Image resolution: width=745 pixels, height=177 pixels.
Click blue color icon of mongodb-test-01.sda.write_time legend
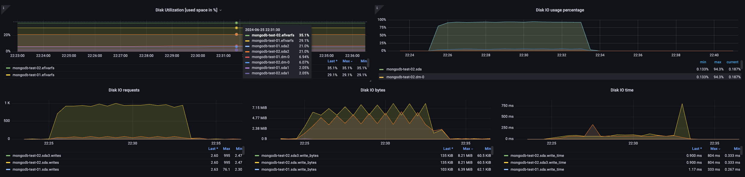pos(506,169)
